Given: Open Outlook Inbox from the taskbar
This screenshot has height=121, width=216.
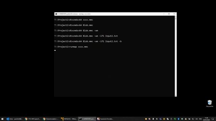Looking at the screenshot, I should (x=15, y=119).
